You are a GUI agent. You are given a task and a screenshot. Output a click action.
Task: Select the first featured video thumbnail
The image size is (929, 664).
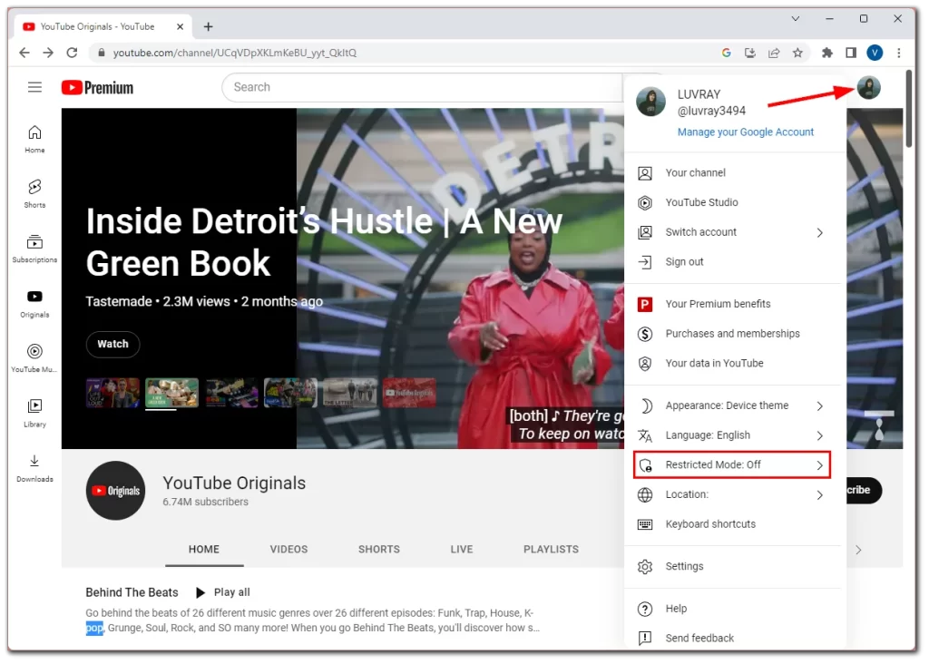[112, 393]
